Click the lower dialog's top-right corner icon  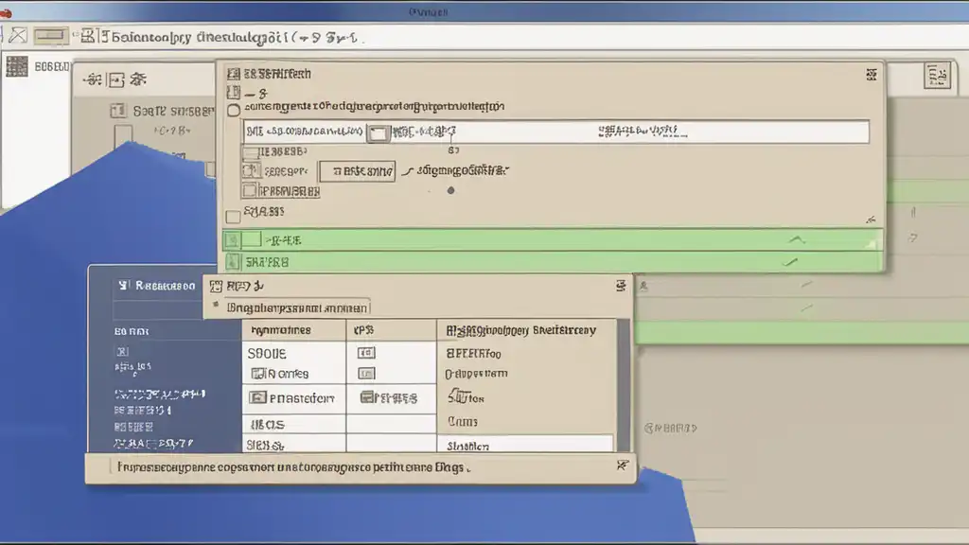(621, 286)
